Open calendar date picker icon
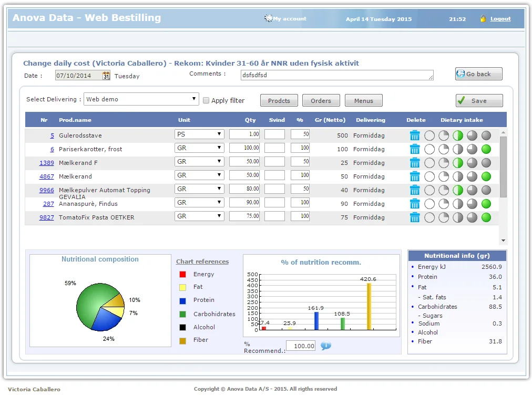Viewport: 532px width, 397px height. (106, 76)
